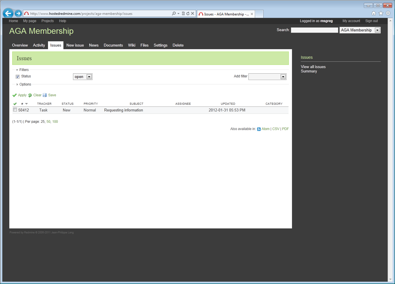This screenshot has width=395, height=284.
Task: Open browser tools gear icon
Action: (388, 13)
